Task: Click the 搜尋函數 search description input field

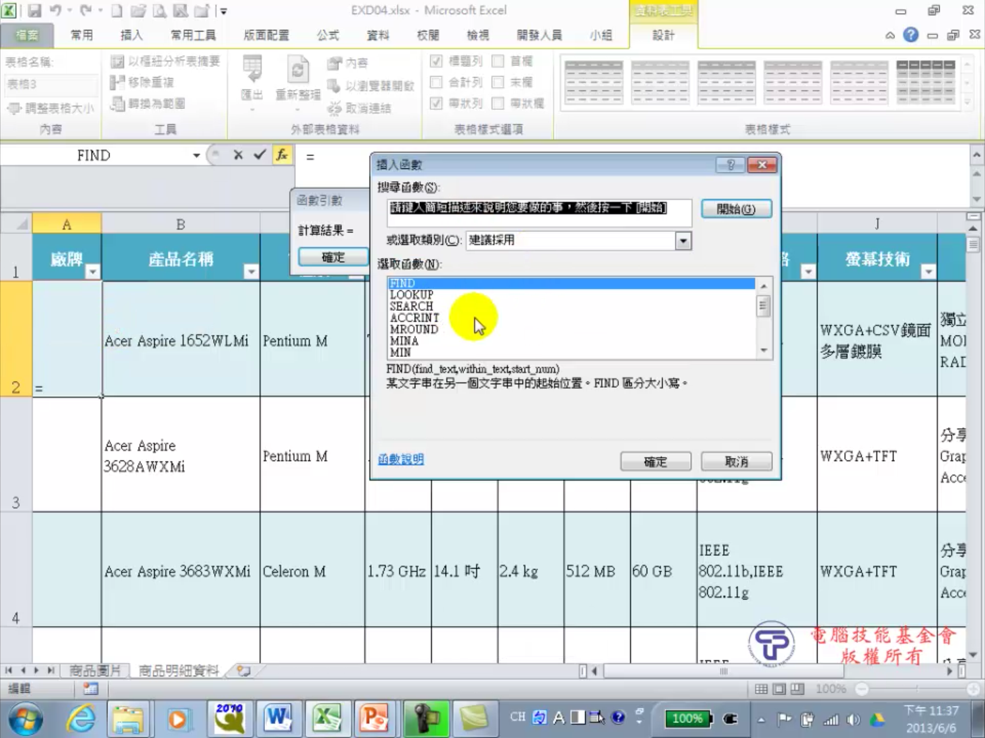Action: coord(539,213)
